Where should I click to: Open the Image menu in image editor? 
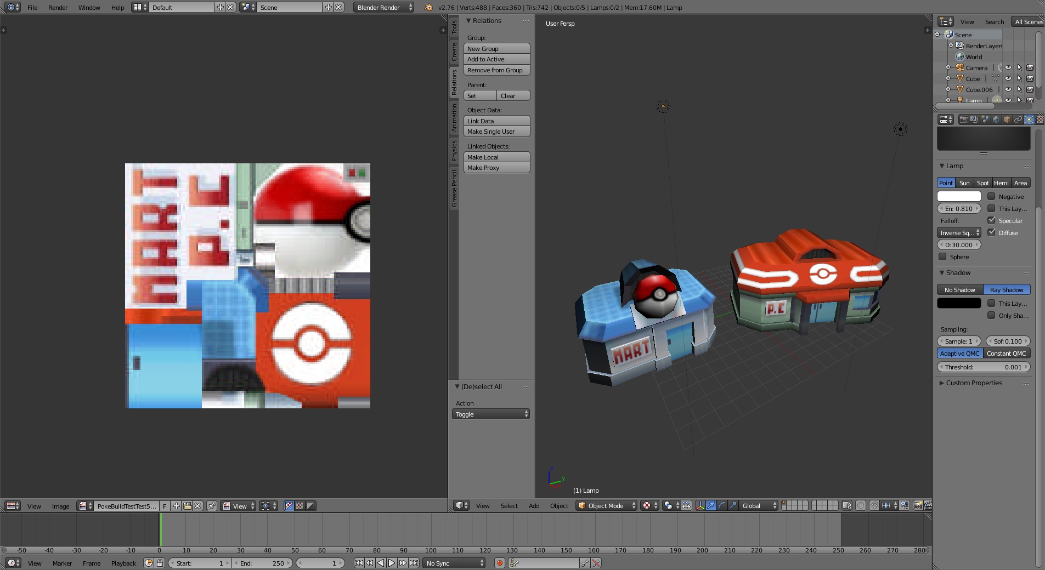coord(60,506)
